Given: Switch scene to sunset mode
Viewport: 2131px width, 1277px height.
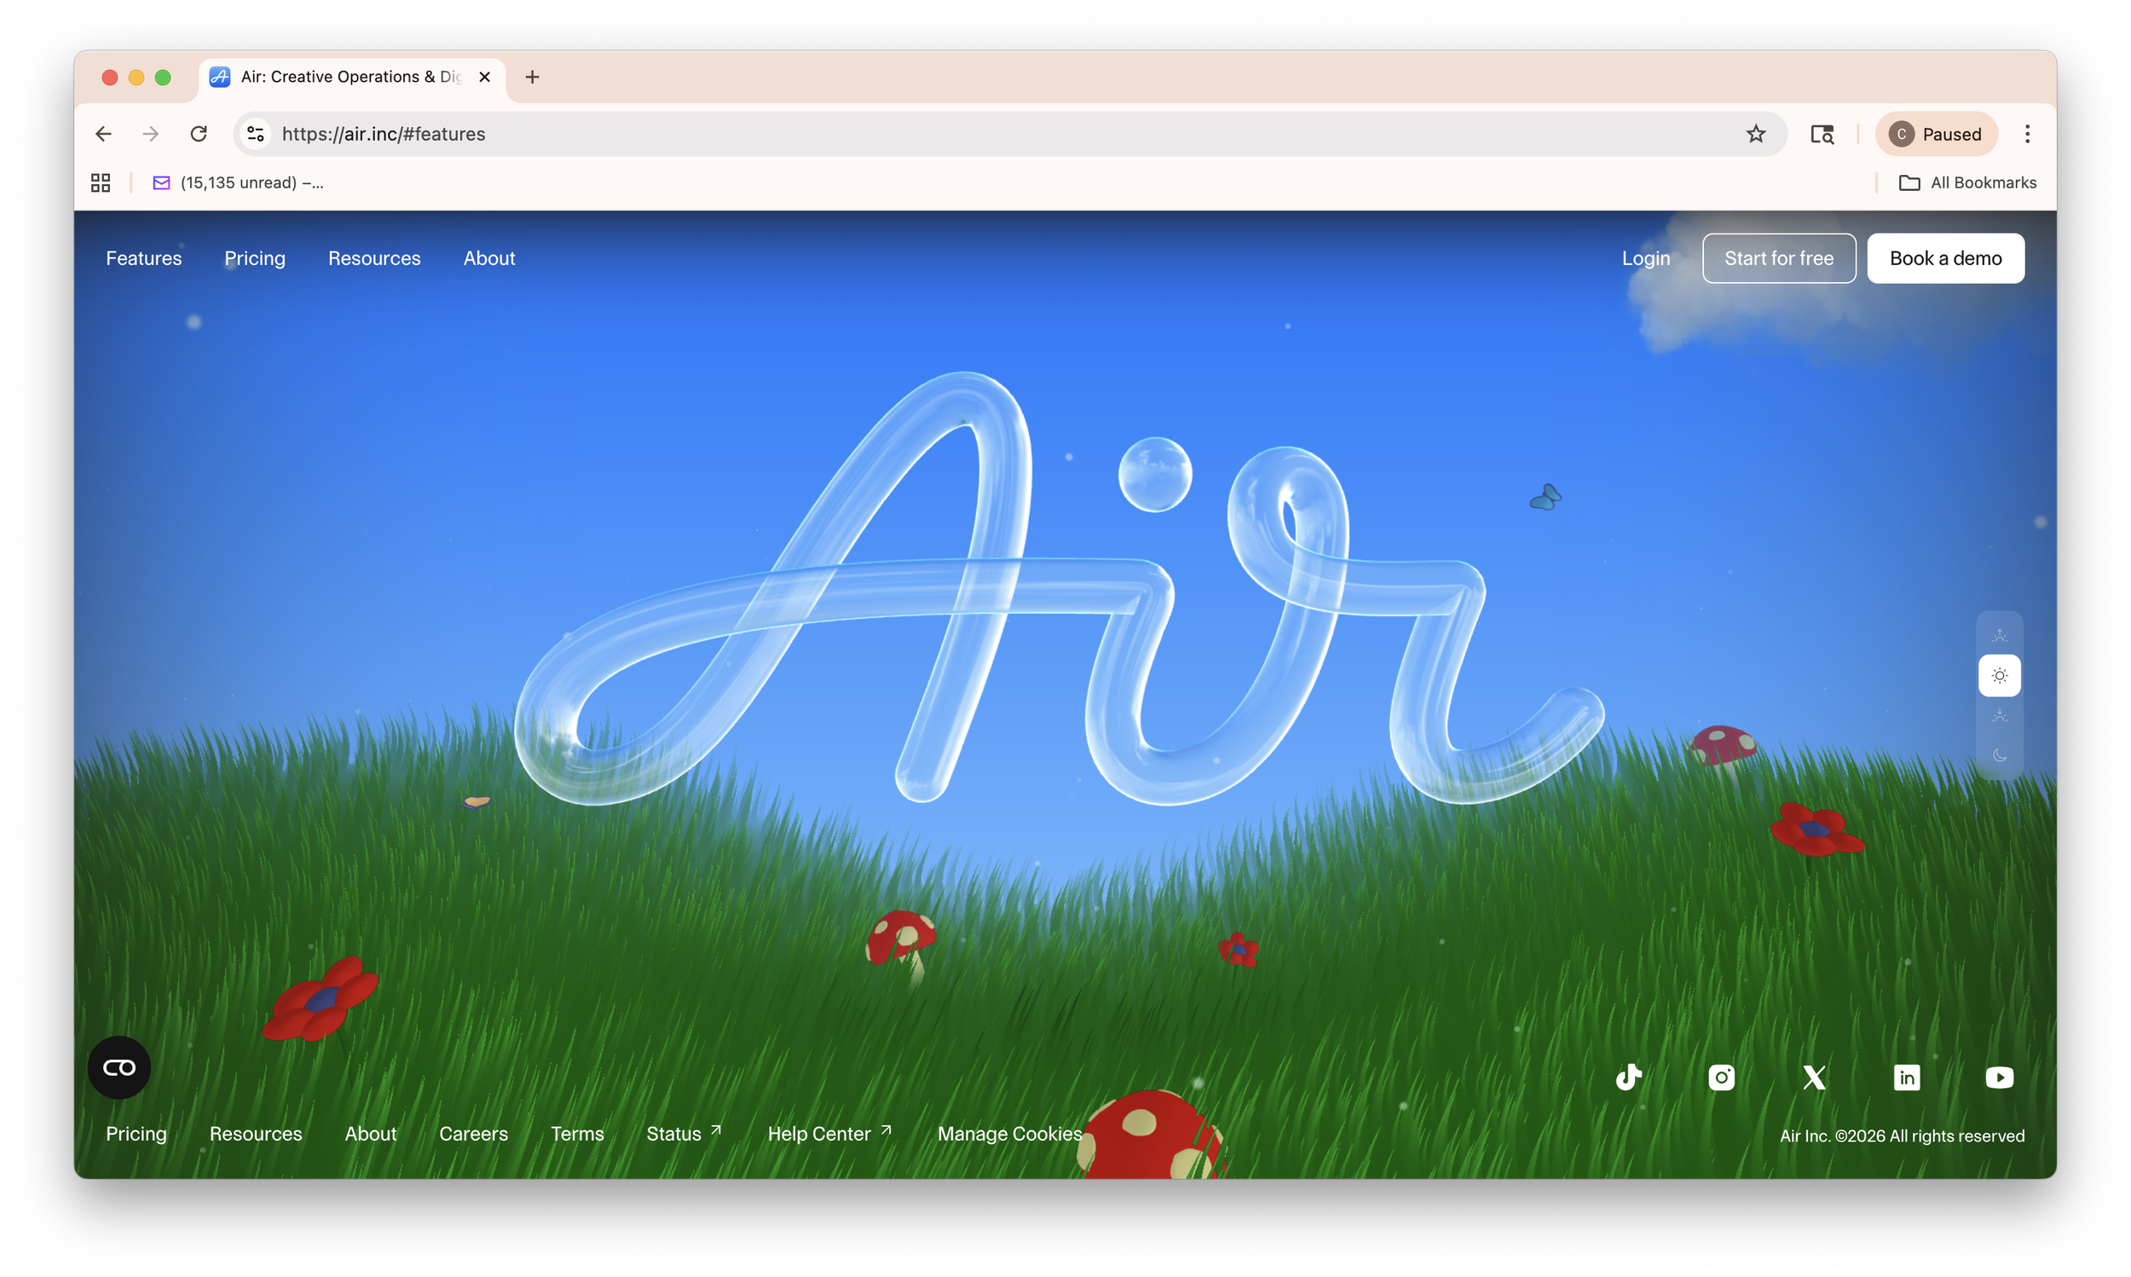Looking at the screenshot, I should point(1999,715).
